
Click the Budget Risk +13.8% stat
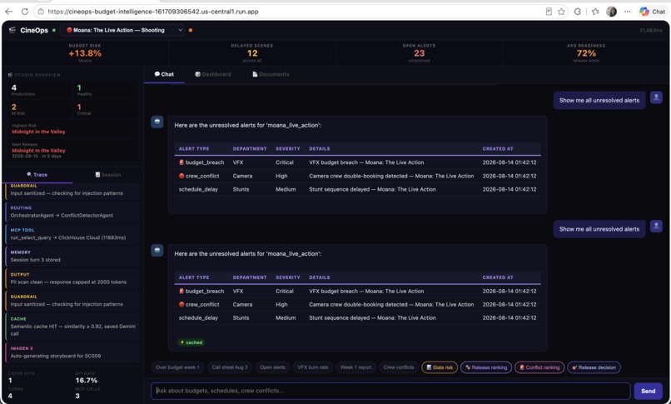point(85,52)
